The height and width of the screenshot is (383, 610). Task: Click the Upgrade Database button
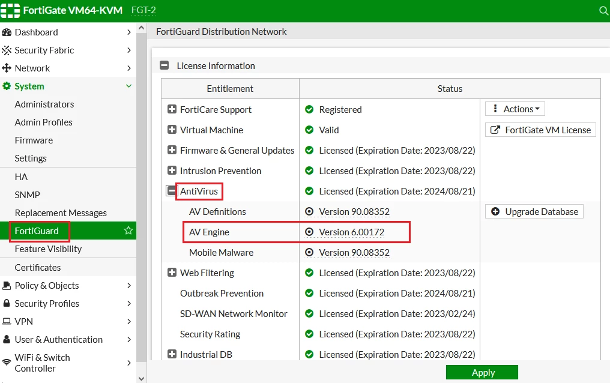pos(534,211)
